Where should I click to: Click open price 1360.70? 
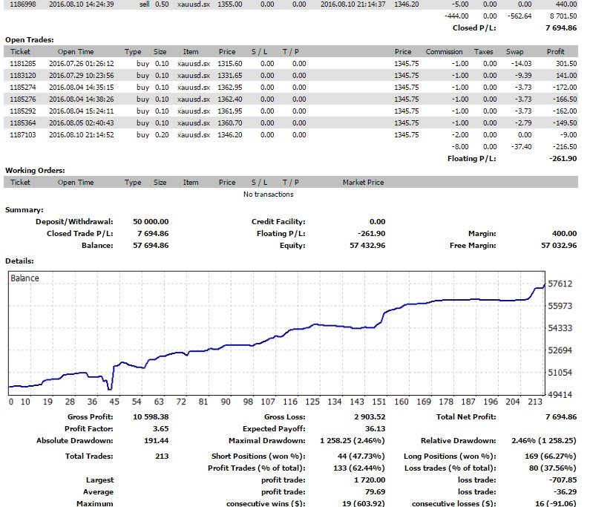[229, 123]
